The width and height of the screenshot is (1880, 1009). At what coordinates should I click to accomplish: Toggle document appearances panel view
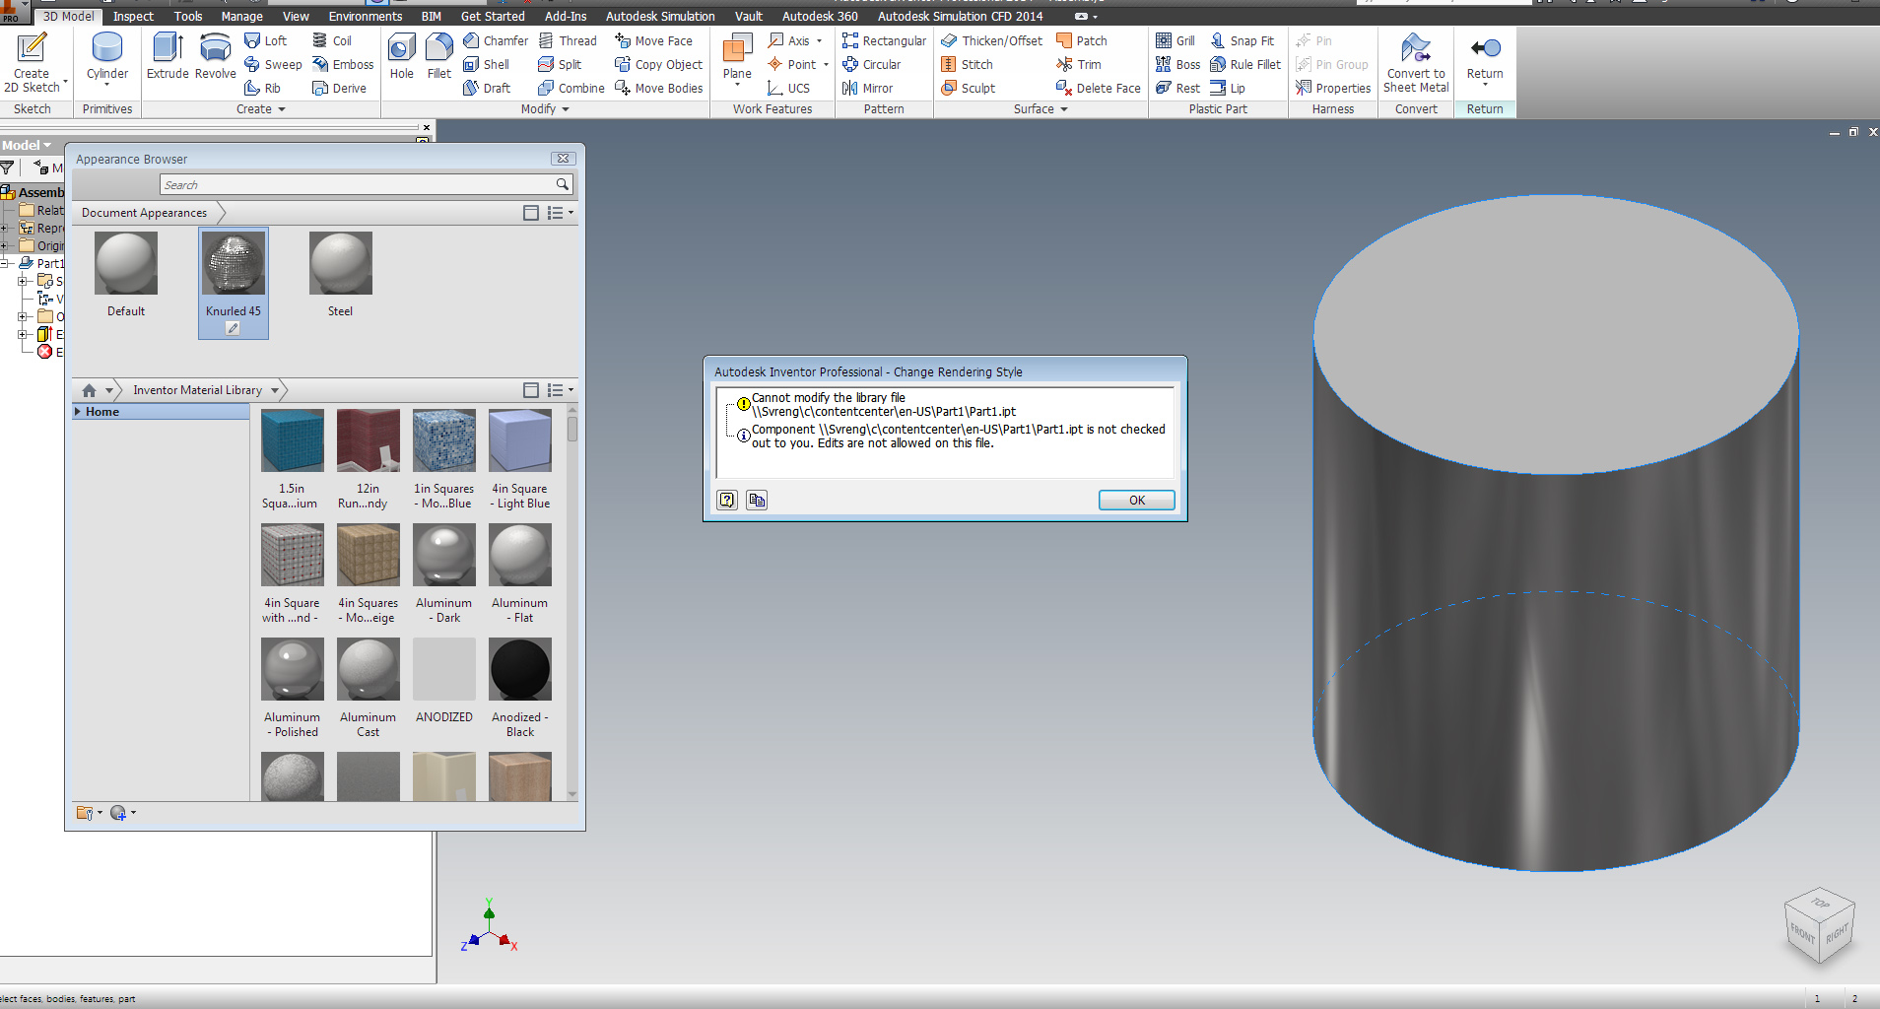[530, 213]
